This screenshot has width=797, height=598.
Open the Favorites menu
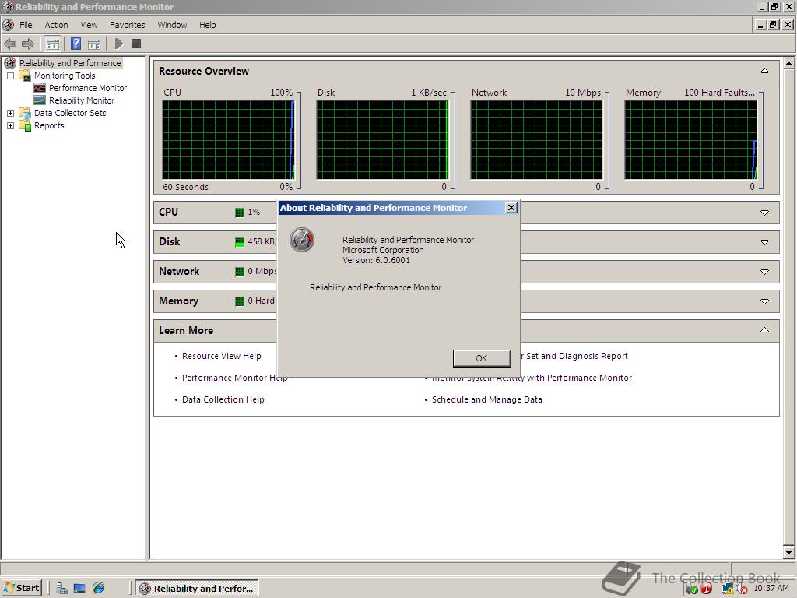127,25
